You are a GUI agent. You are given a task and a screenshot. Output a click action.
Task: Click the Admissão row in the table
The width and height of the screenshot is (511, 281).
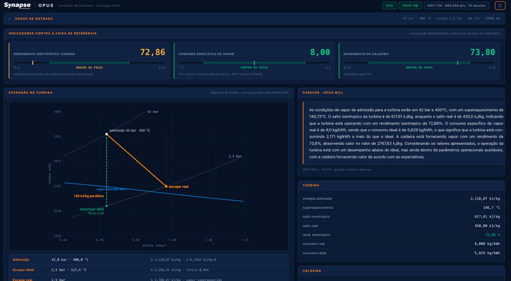click(149, 260)
